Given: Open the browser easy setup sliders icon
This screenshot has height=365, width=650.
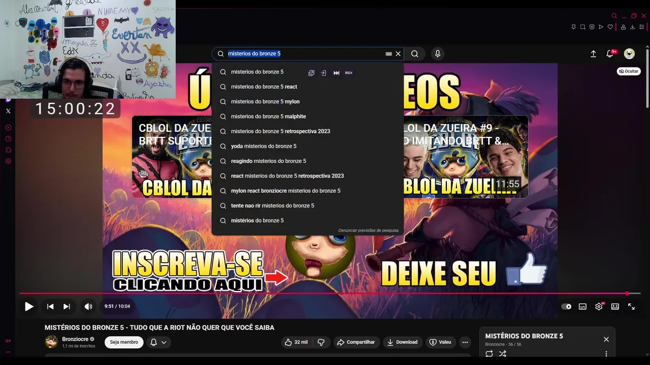Looking at the screenshot, I should [642, 27].
